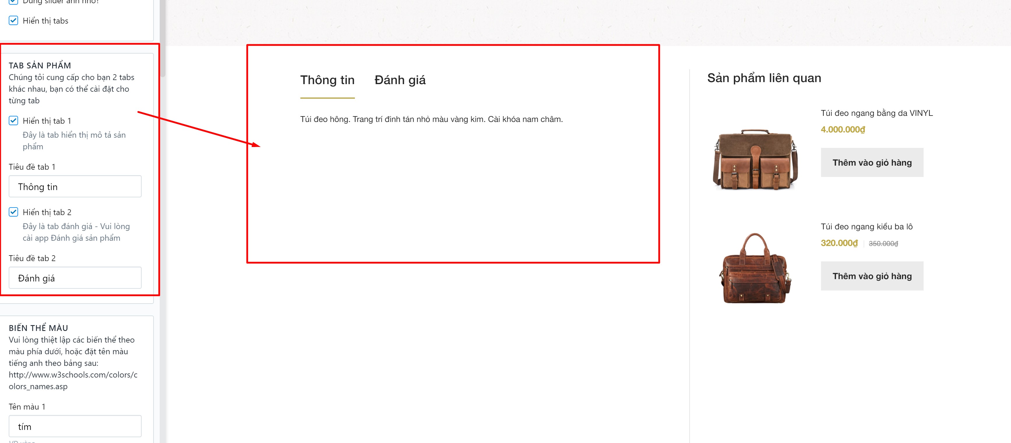
Task: Uncheck the Hiển thị tabs checkbox
Action: 13,20
